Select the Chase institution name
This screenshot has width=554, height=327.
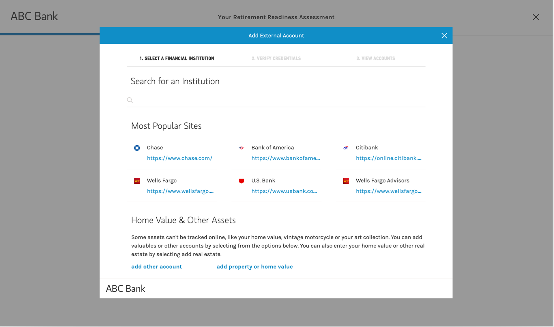pos(155,147)
